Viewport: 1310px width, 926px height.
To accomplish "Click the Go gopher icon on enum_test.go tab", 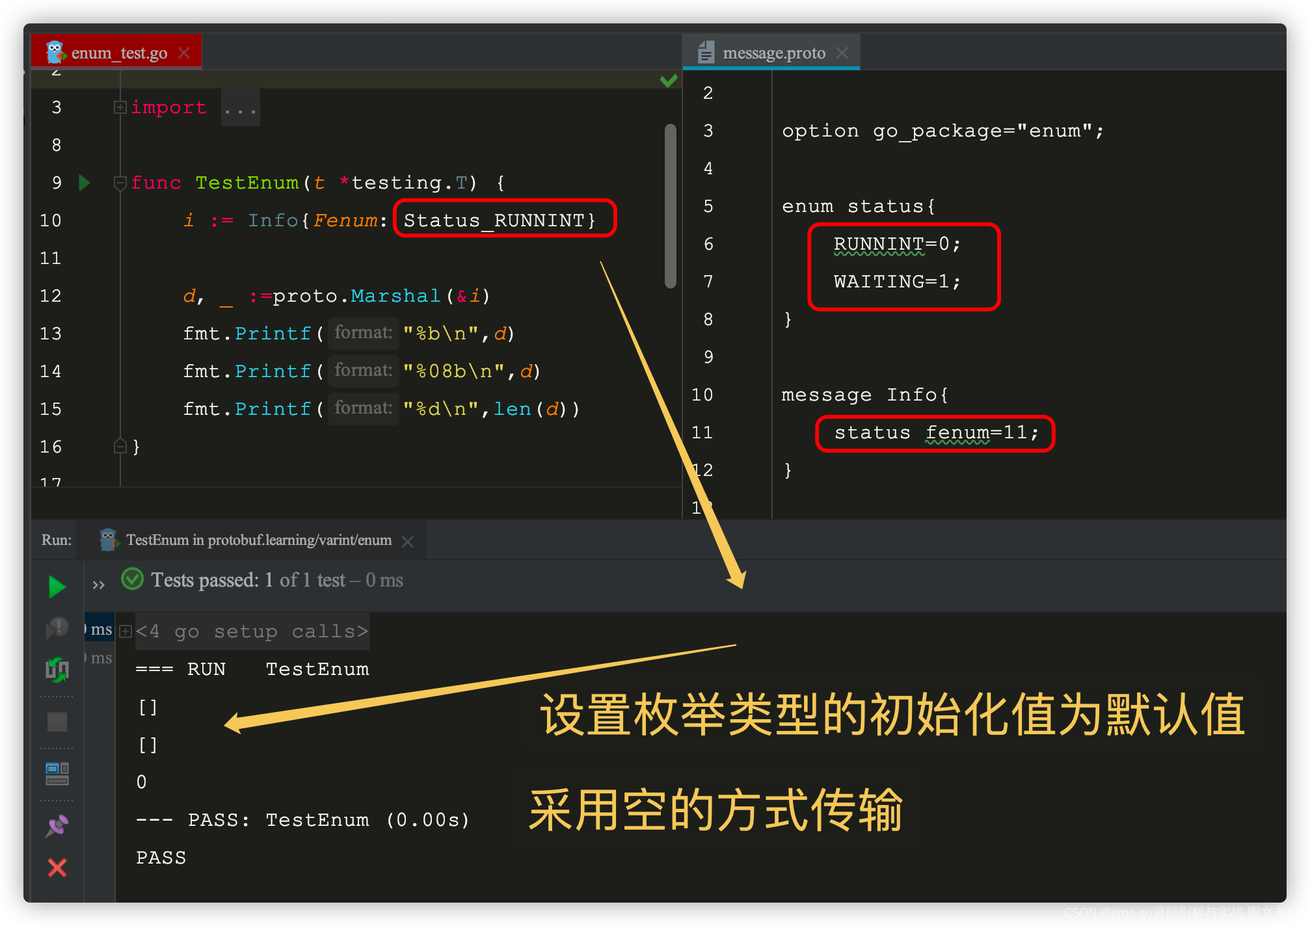I will click(55, 52).
